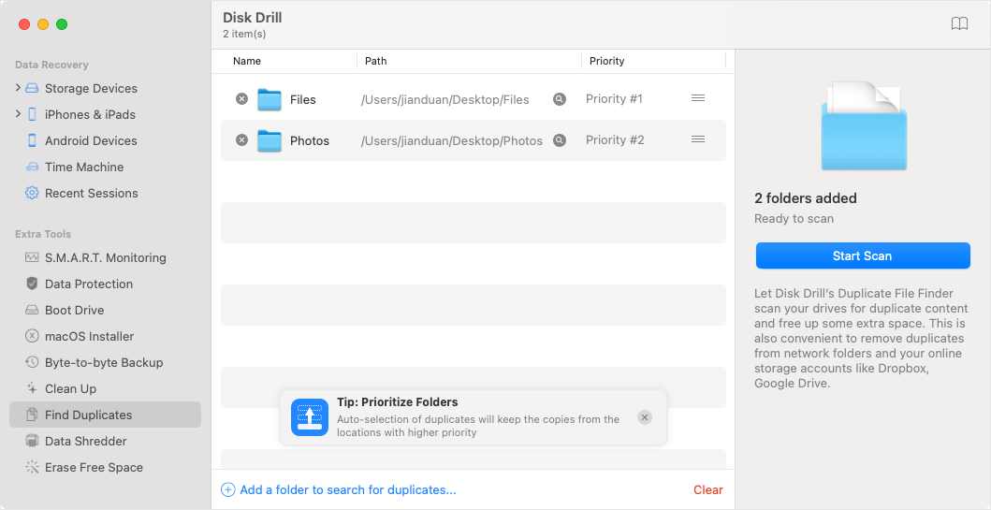Click the Files path text
Viewport: 991px width, 510px height.
pos(444,100)
